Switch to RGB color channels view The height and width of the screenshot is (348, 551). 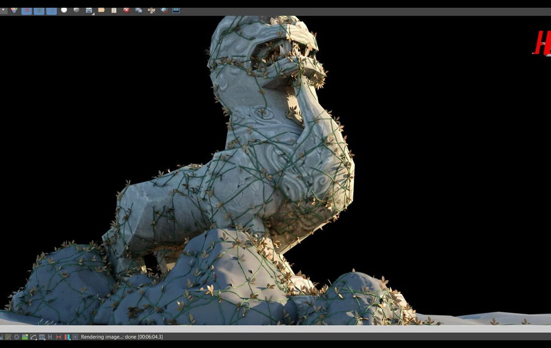(14, 10)
